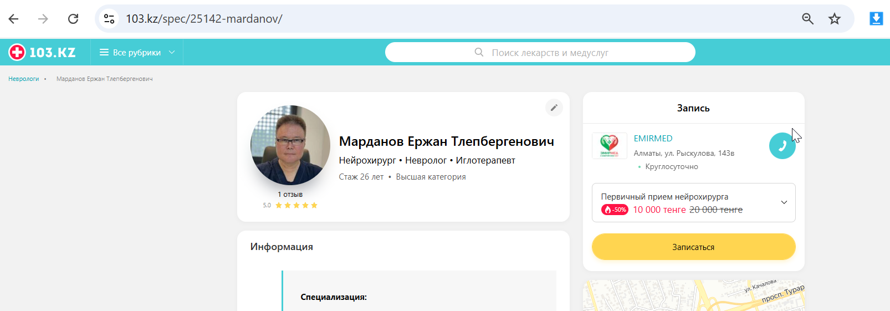Click the 10 000 тенге price
The height and width of the screenshot is (311, 890).
coord(659,210)
